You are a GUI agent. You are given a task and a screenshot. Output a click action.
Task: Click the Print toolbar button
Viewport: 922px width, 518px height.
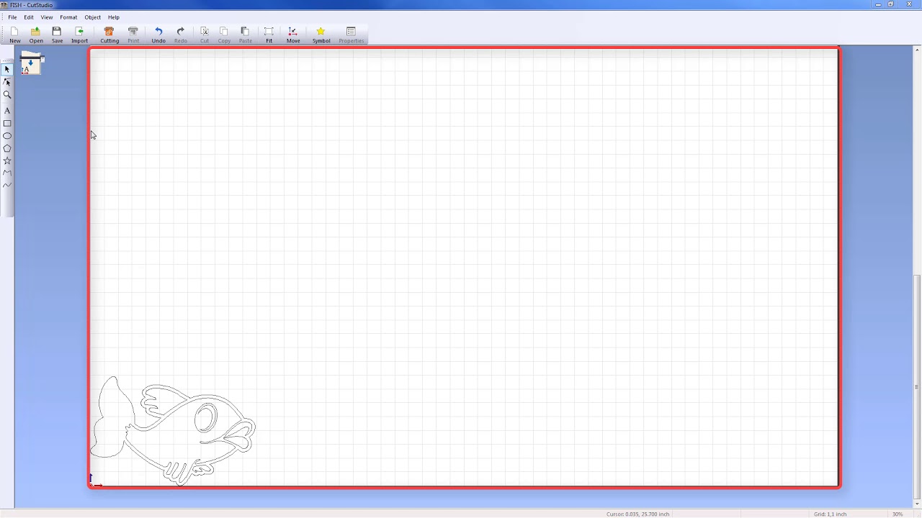tap(133, 35)
